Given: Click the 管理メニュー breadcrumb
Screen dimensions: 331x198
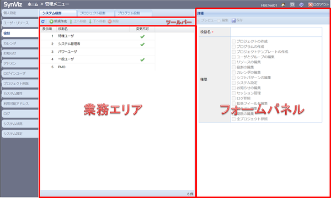Looking at the screenshot, I should pos(57,4).
